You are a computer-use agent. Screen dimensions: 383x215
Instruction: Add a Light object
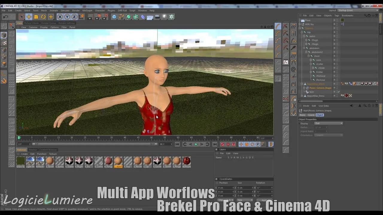click(164, 17)
